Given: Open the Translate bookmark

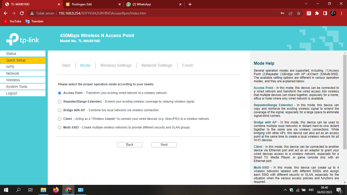Looking at the screenshot, I should click(x=35, y=21).
